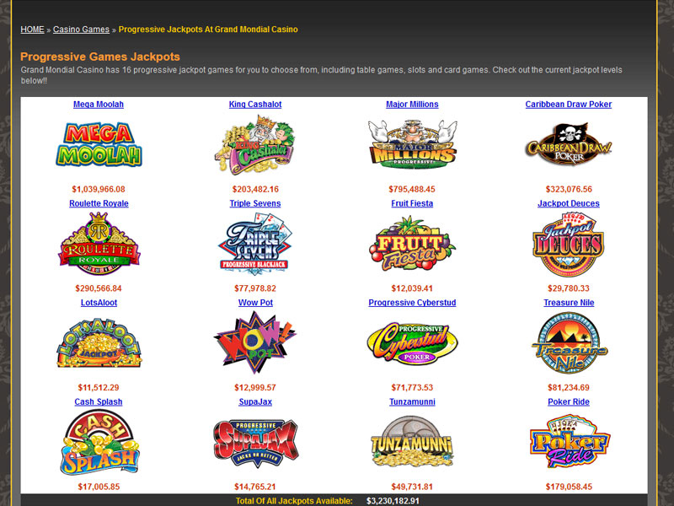Open the King Cashalot text link
This screenshot has width=674, height=506.
(x=255, y=104)
